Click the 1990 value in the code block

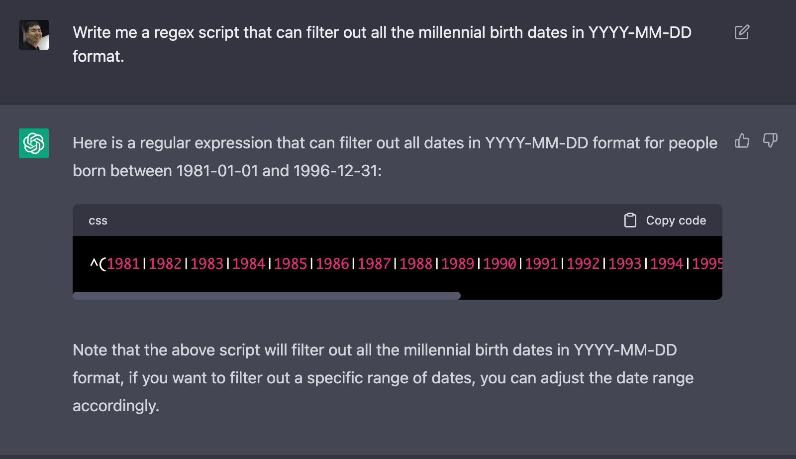click(499, 263)
